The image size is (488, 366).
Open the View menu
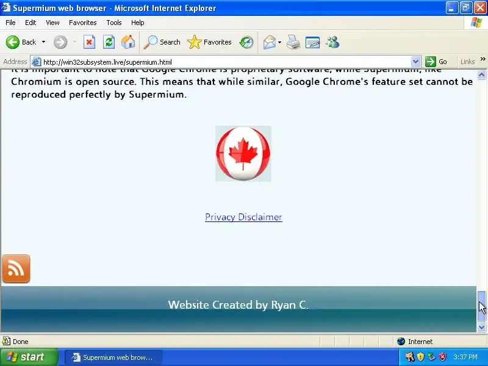[52, 23]
